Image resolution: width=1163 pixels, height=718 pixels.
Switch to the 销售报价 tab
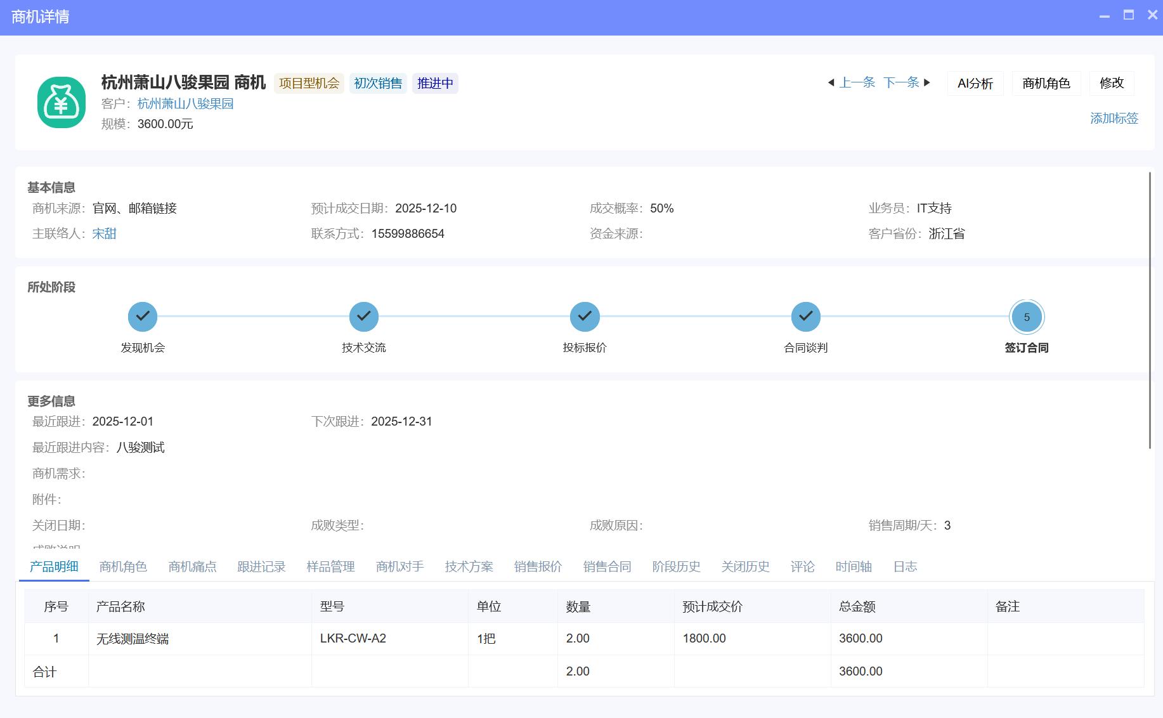pos(538,566)
